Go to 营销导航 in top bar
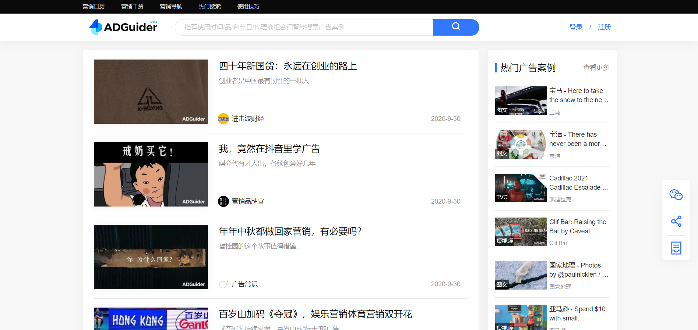This screenshot has height=330, width=698. (171, 7)
